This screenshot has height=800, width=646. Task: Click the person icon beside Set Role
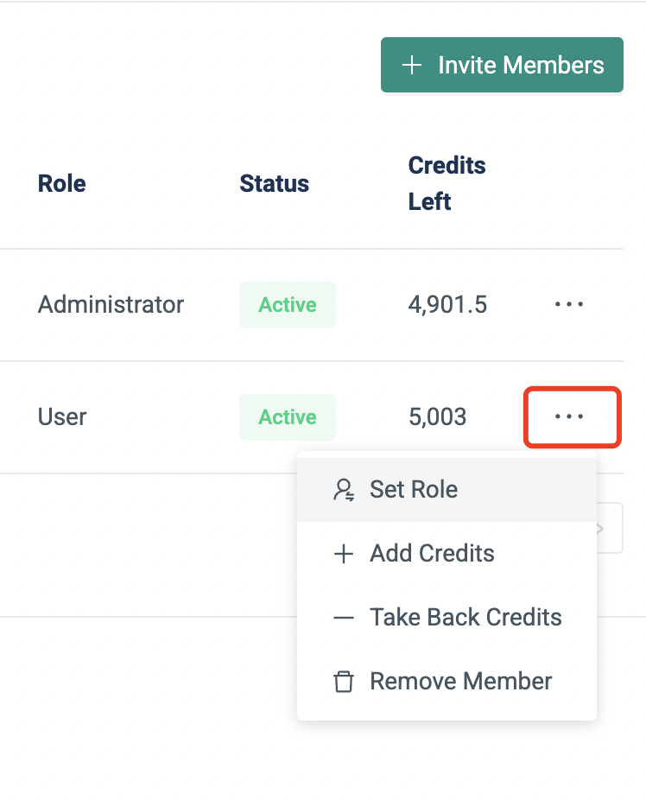point(343,490)
